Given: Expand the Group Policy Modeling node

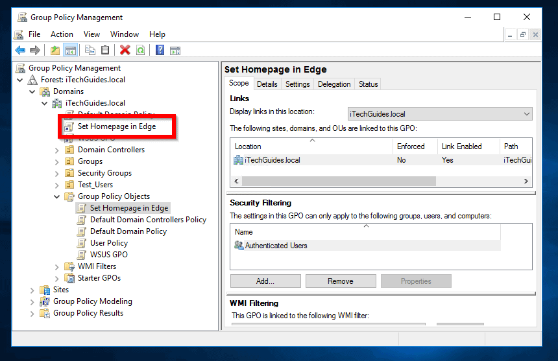Looking at the screenshot, I should click(32, 302).
